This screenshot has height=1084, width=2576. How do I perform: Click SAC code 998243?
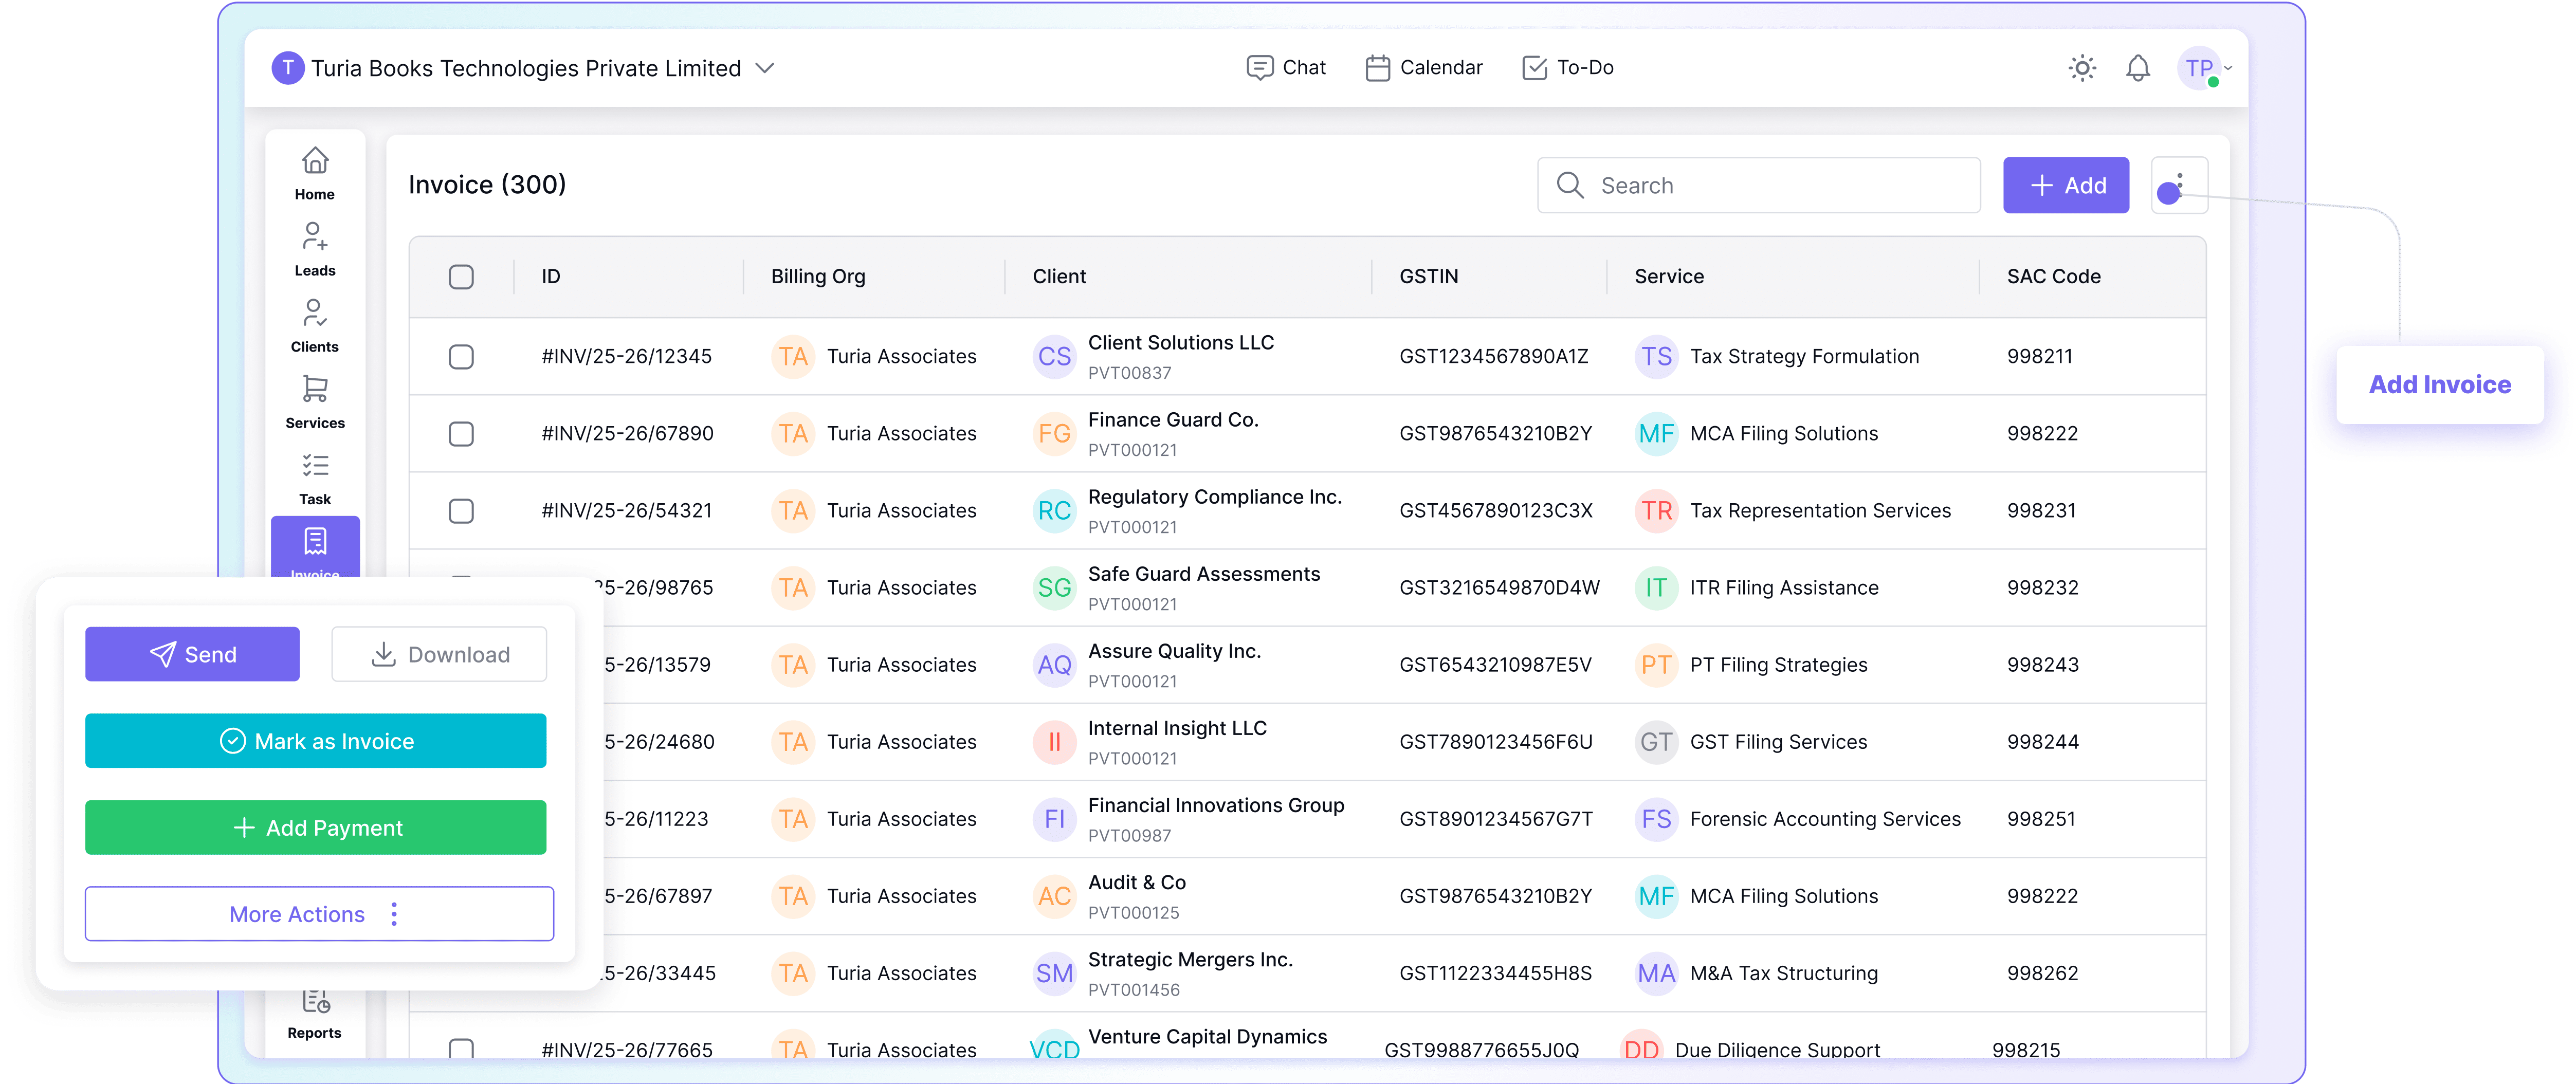[2042, 665]
